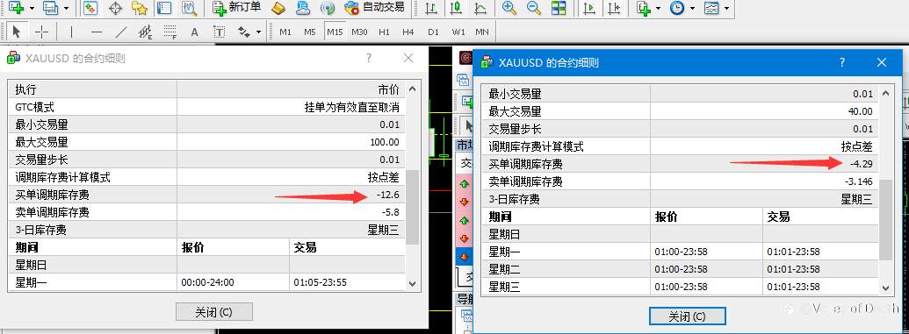Select M30 timeframe
The height and width of the screenshot is (334, 909).
[x=359, y=32]
